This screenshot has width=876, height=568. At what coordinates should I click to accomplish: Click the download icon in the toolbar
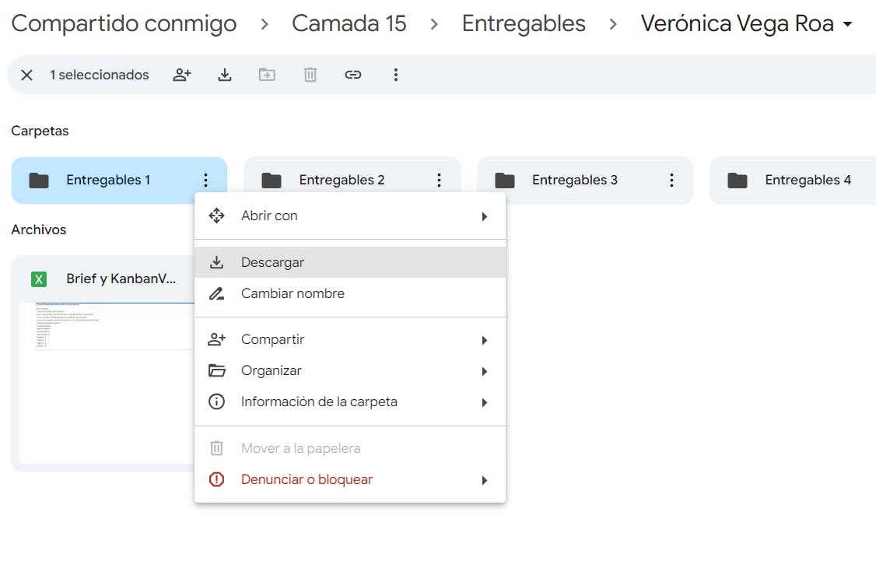(225, 75)
